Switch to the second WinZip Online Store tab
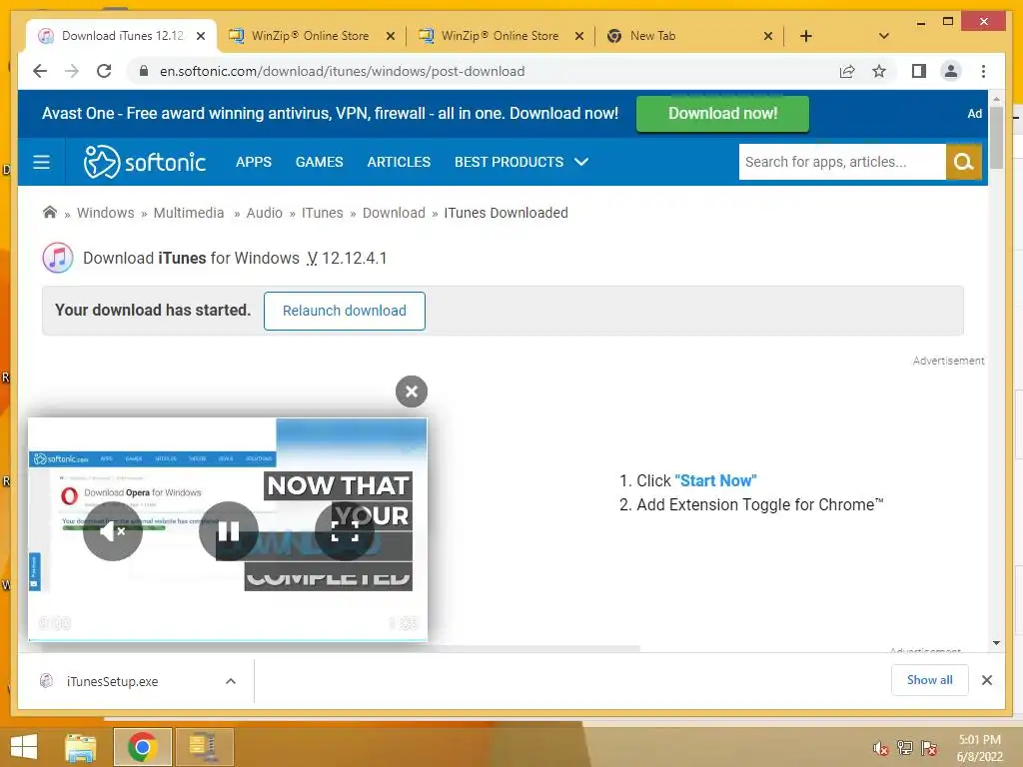 click(500, 36)
